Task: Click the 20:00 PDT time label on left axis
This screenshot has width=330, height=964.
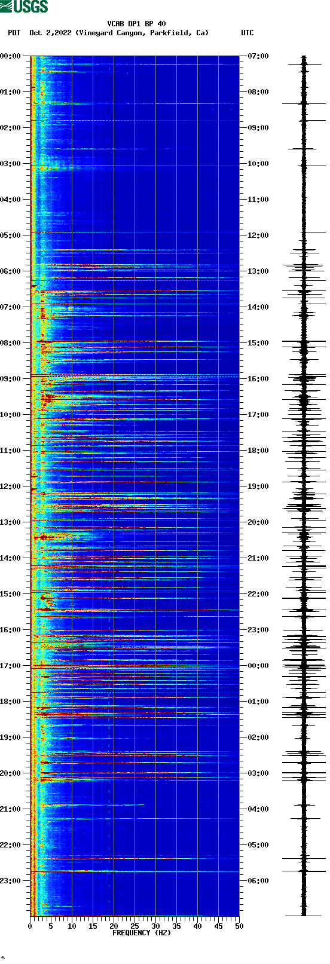Action: click(x=11, y=773)
